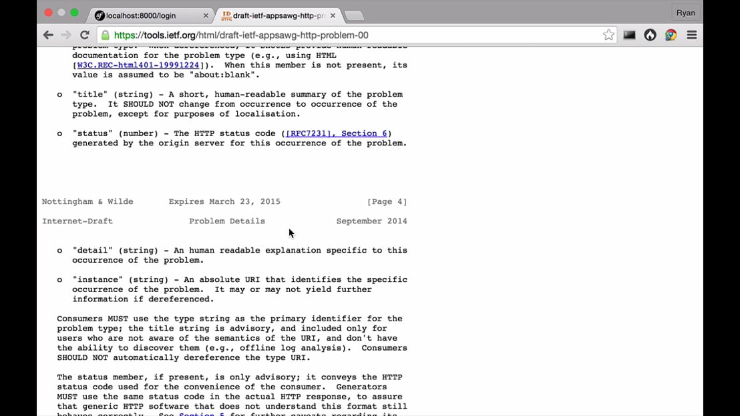Open a new browser tab
Viewport: 740px width, 416px height.
[x=354, y=16]
